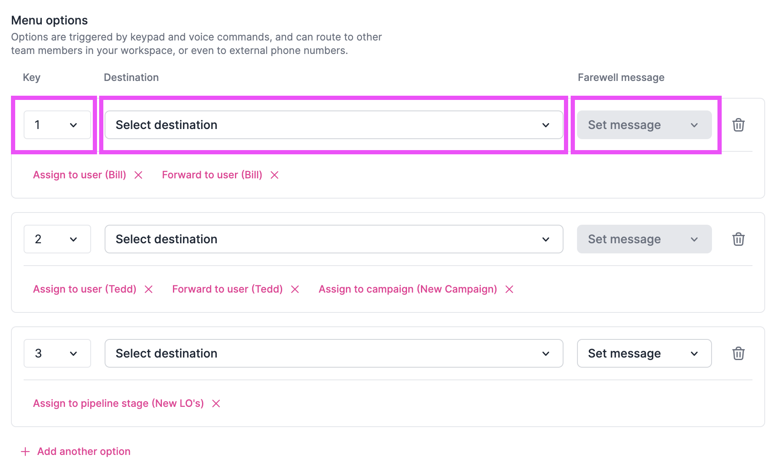782x468 pixels.
Task: Open Set message for key 2
Action: 644,239
